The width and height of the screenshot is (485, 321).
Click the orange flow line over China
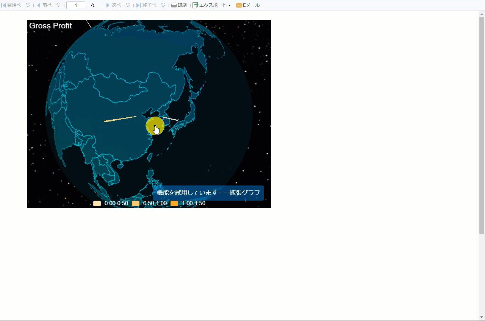120,119
